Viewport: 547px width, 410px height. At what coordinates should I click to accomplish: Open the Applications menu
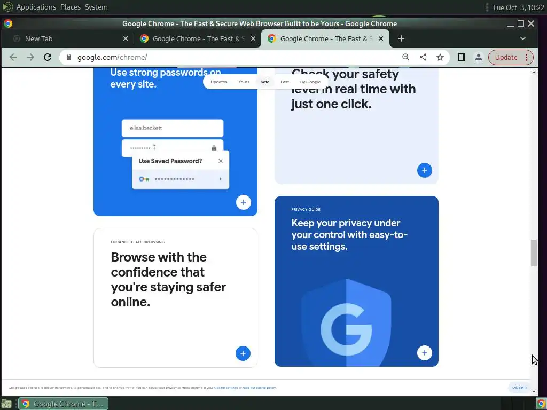pos(36,7)
